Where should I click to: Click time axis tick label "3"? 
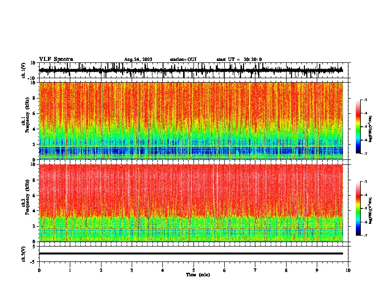(132, 270)
